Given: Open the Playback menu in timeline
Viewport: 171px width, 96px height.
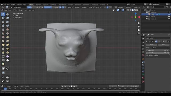Looking at the screenshot, I should (x=9, y=86).
